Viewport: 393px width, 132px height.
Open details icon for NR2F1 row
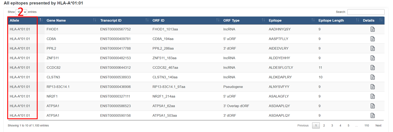372,96
